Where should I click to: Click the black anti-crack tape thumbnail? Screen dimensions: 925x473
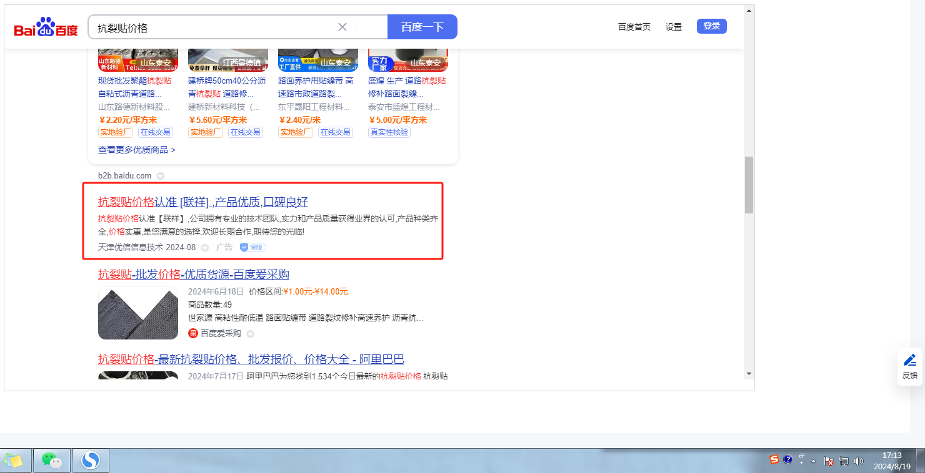coord(138,313)
